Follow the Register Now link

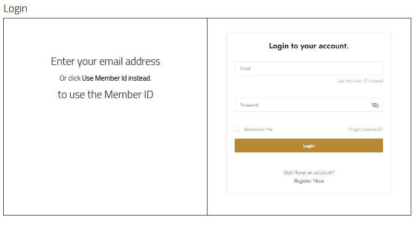309,181
